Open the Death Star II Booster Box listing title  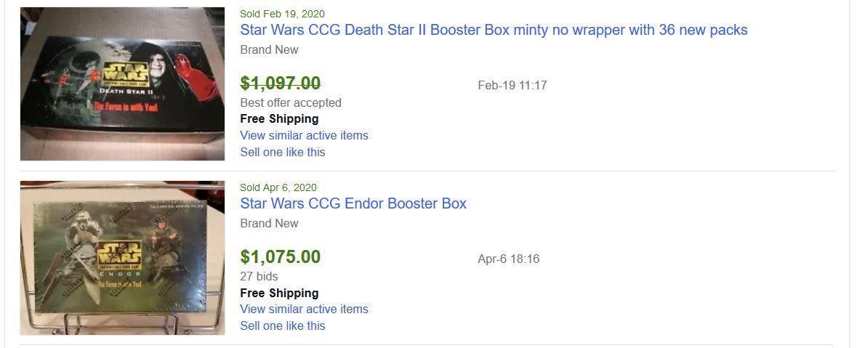pos(494,30)
